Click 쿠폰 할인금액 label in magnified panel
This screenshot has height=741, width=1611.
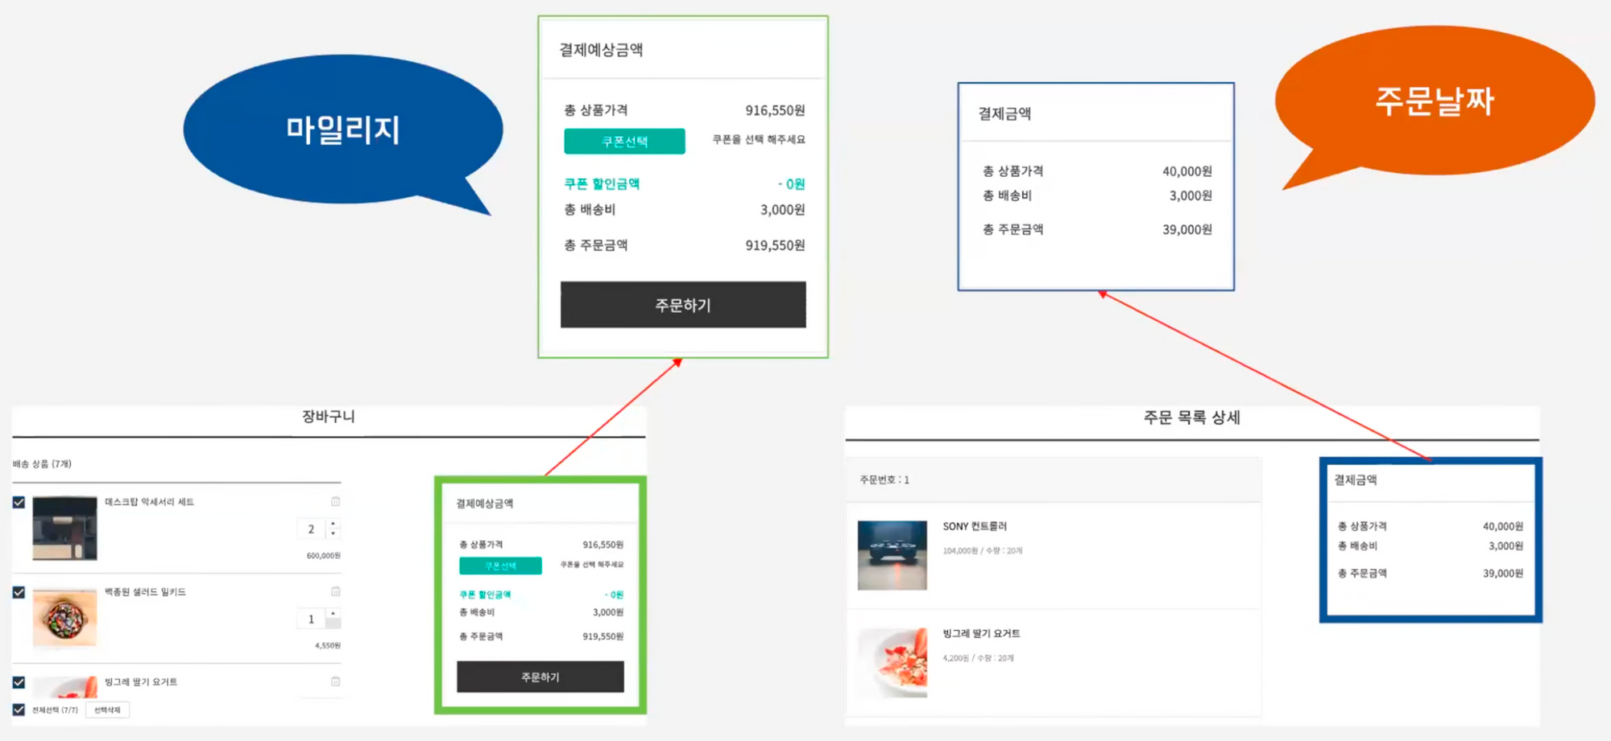(602, 183)
